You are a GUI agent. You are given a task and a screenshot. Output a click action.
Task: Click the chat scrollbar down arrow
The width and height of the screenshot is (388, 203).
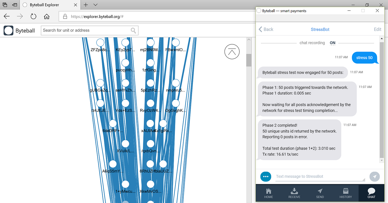[x=382, y=160]
